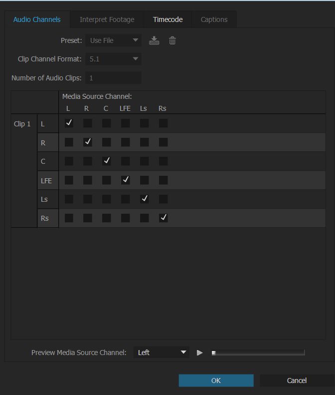Screen dimensions: 335x395
Task: Check Rs row, L source channel checkbox
Action: pyautogui.click(x=69, y=218)
